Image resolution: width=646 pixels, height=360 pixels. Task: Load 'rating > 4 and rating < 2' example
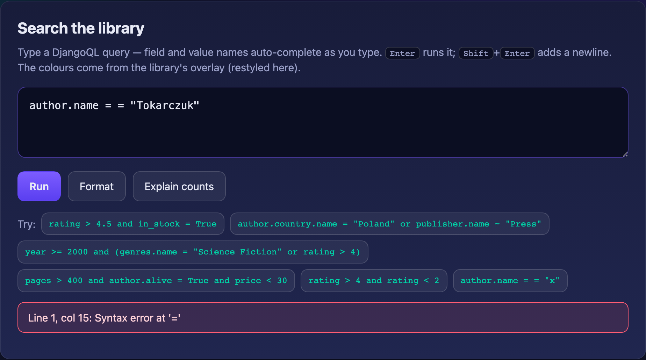(x=374, y=281)
